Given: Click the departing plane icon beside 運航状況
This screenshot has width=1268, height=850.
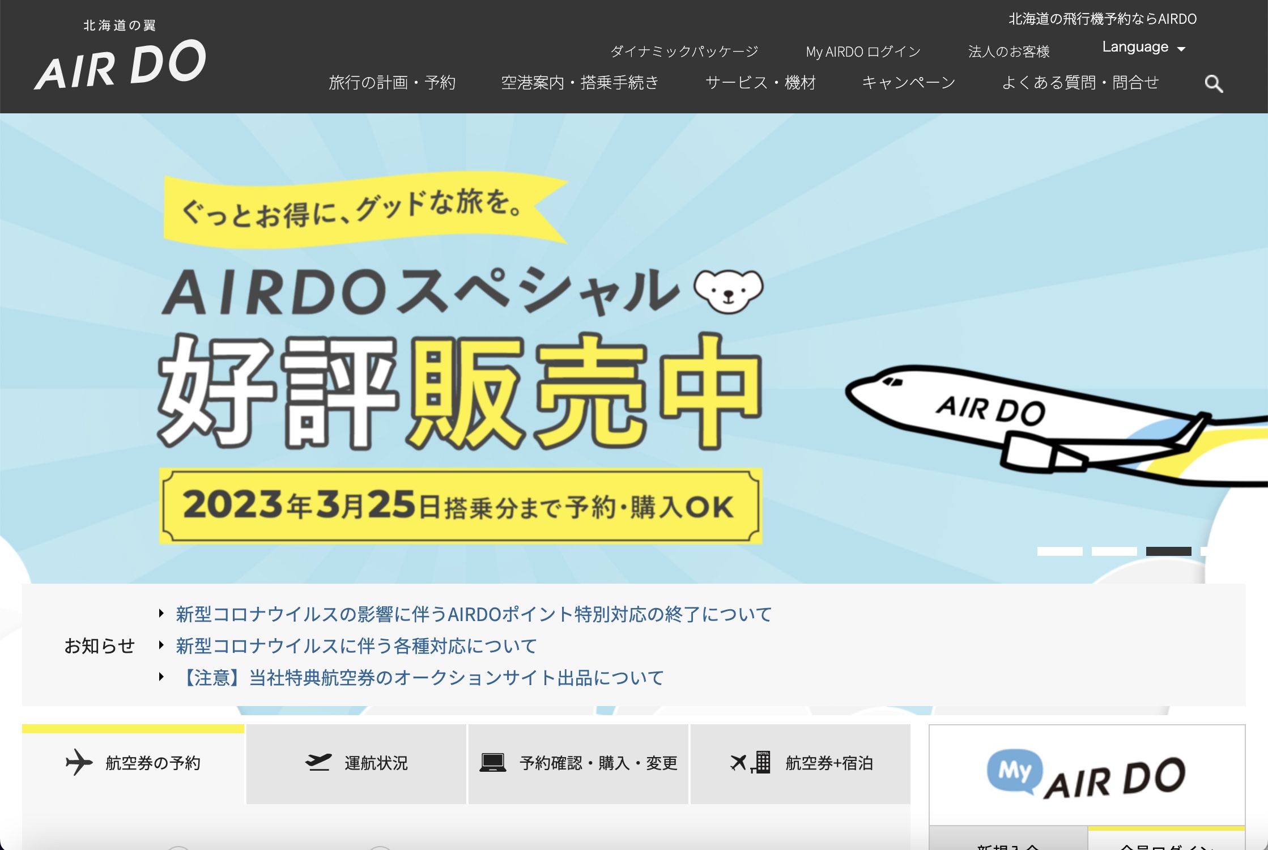Looking at the screenshot, I should [x=320, y=763].
